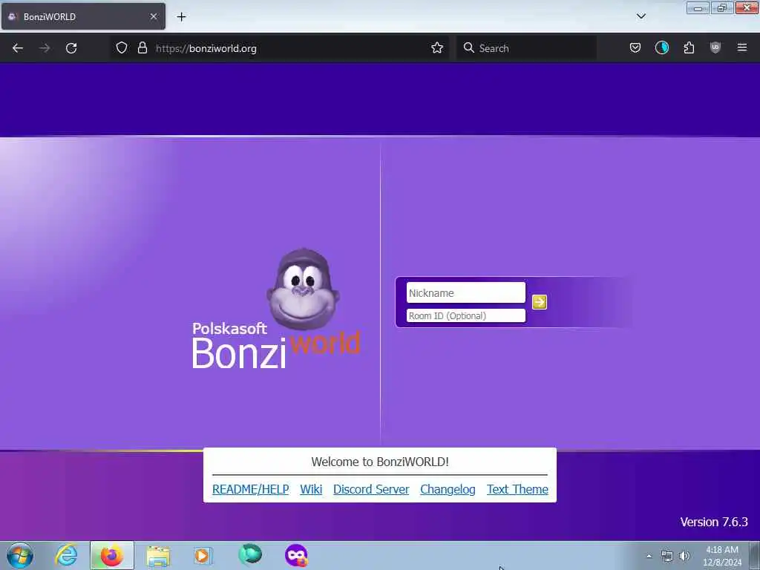Open the Windows Start orb
Viewport: 760px width, 570px height.
(x=20, y=555)
